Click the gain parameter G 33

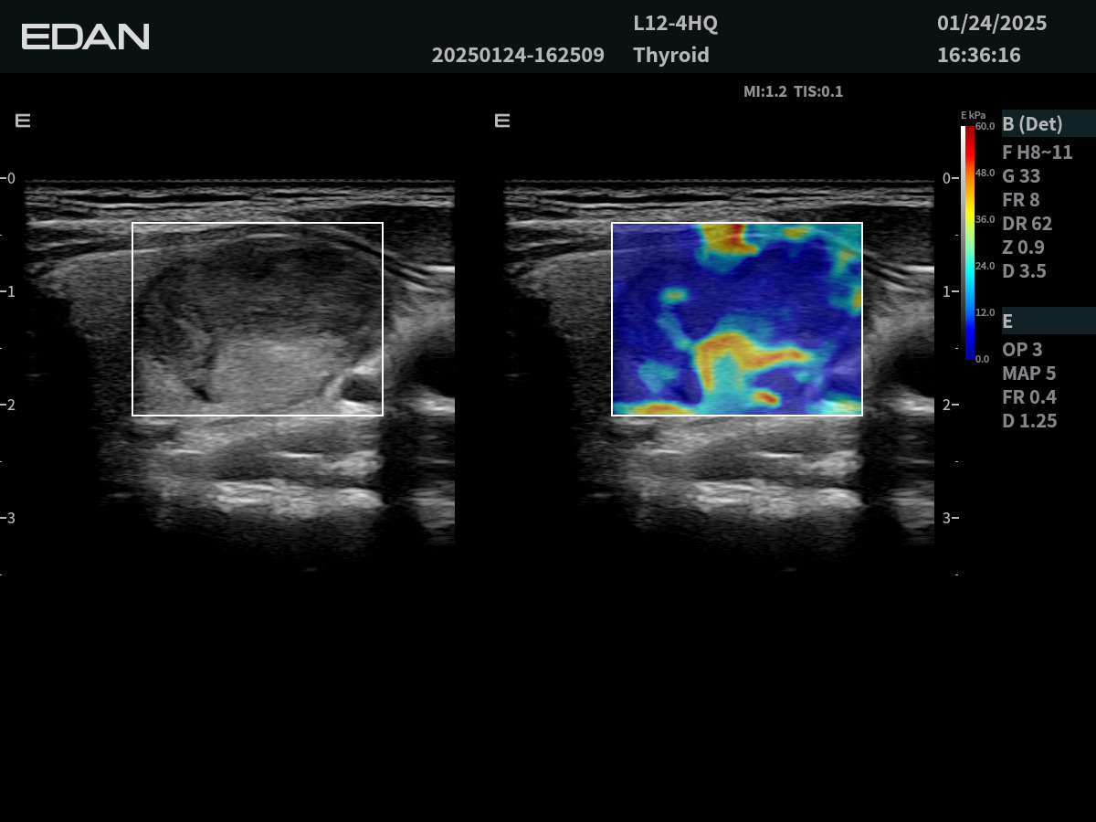click(1021, 176)
